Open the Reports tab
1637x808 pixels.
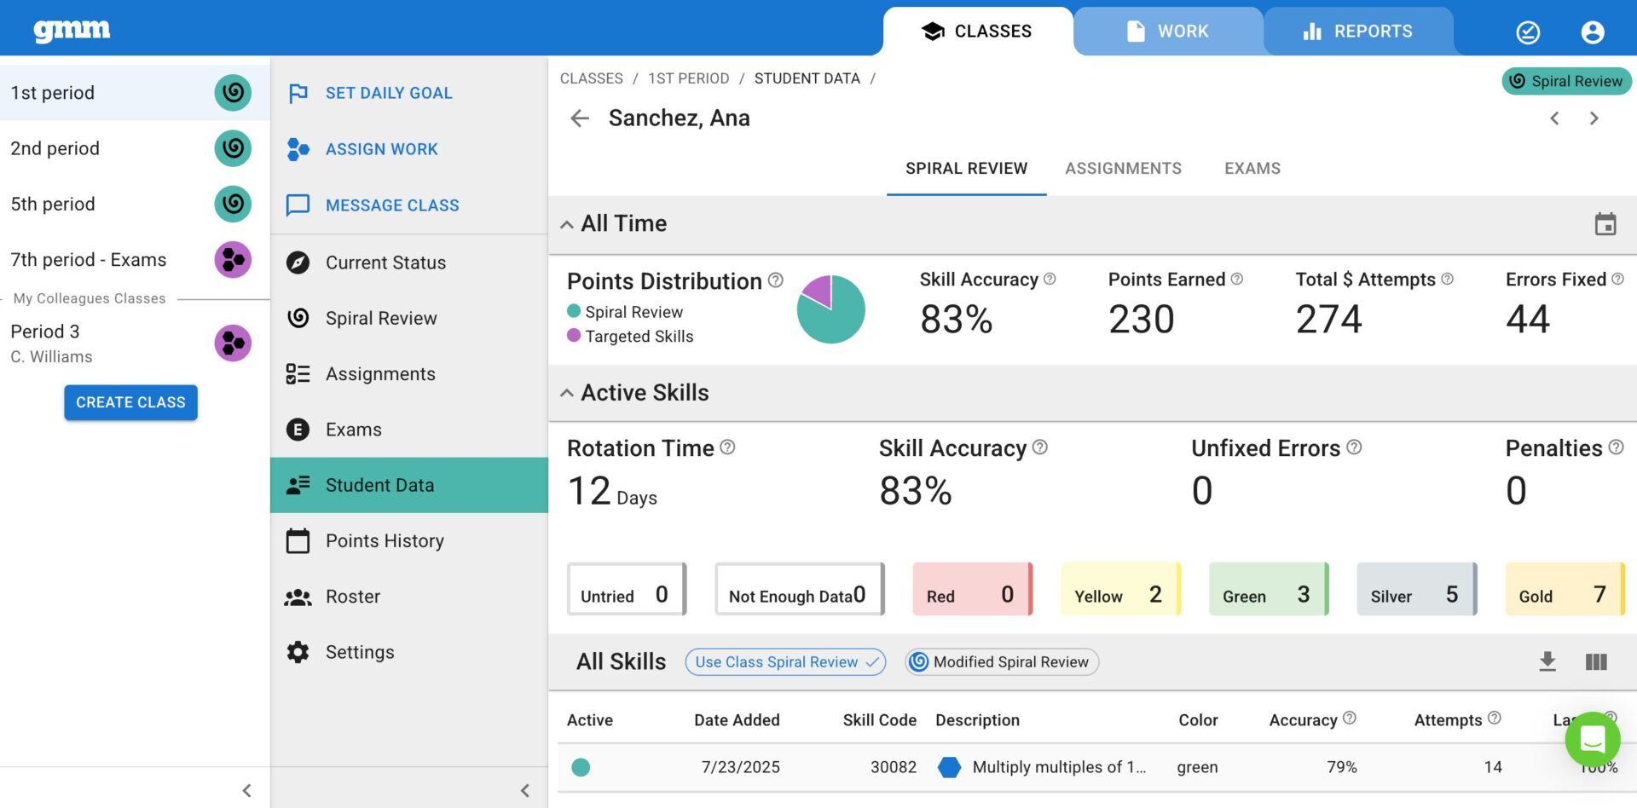(x=1357, y=32)
